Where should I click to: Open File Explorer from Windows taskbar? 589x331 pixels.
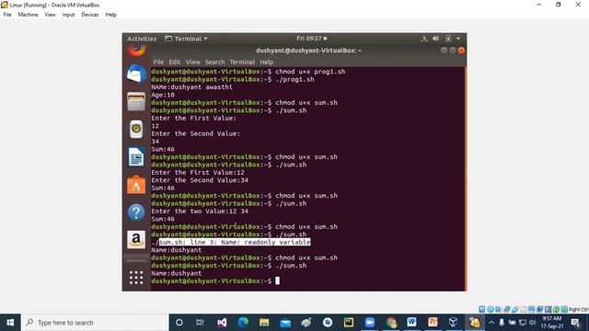(264, 323)
